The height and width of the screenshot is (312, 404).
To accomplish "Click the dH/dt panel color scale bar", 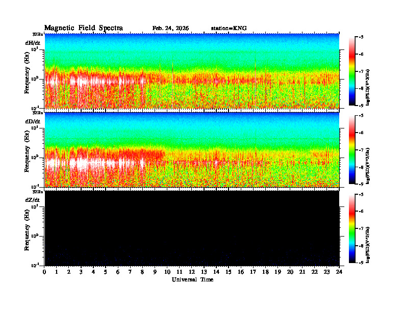I will click(352, 71).
